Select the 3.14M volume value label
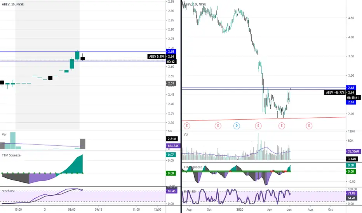 [352, 159]
